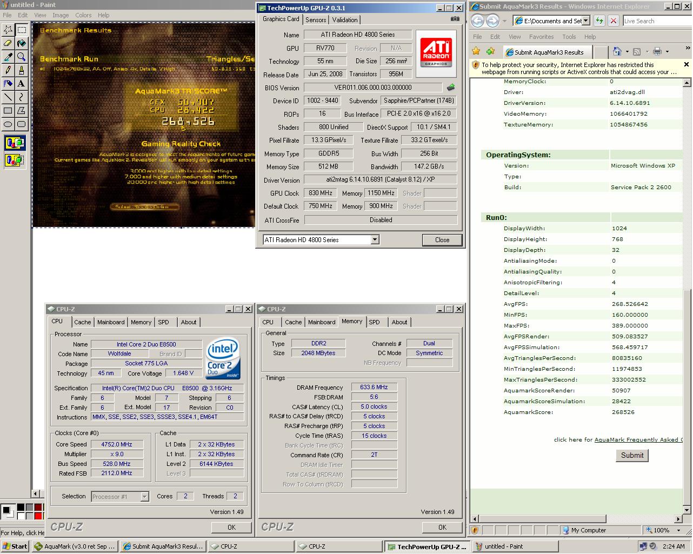This screenshot has height=554, width=693.
Task: Activate the Magnifier tool in Paint
Action: pyautogui.click(x=22, y=57)
